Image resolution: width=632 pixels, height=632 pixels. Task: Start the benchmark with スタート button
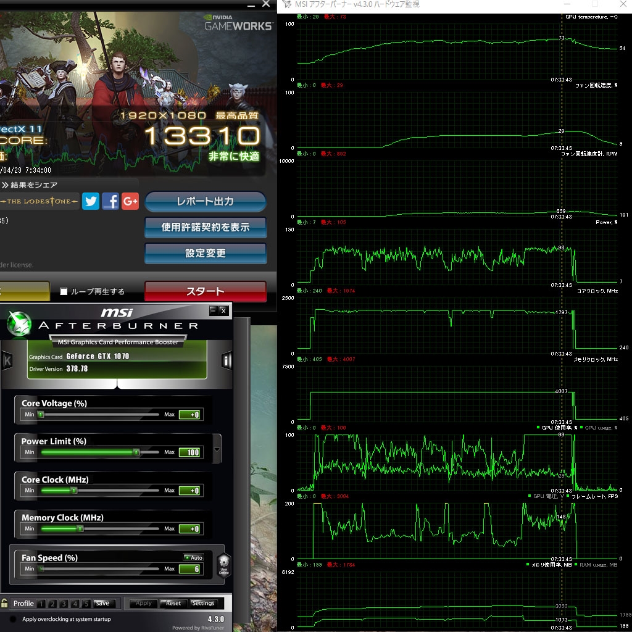(x=206, y=291)
